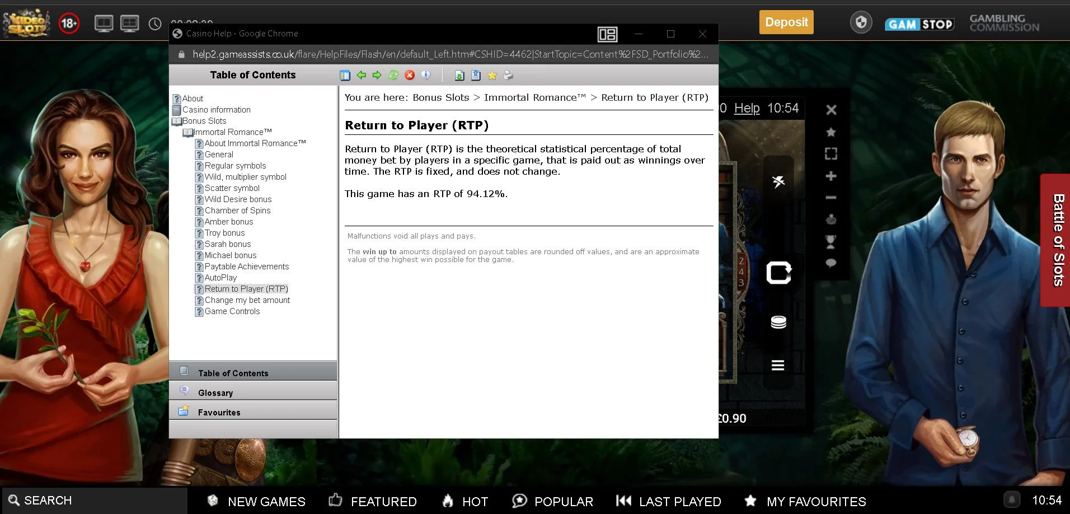The image size is (1070, 514).
Task: Print the help topic with printer icon
Action: pos(508,75)
